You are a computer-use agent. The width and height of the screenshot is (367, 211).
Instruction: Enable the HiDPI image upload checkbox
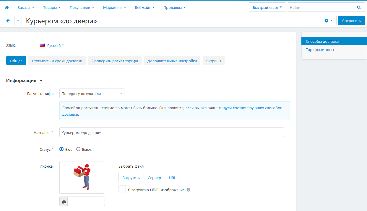[122, 189]
